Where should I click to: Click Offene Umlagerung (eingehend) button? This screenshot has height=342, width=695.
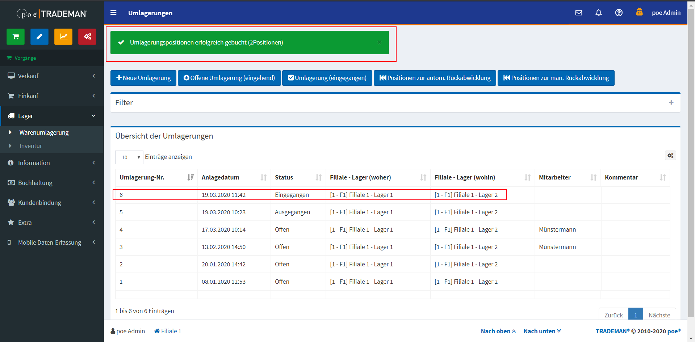229,78
